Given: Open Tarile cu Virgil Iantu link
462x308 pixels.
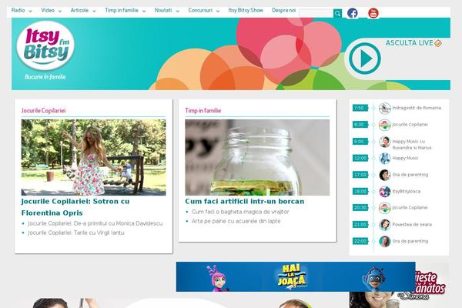Looking at the screenshot, I should (x=76, y=233).
